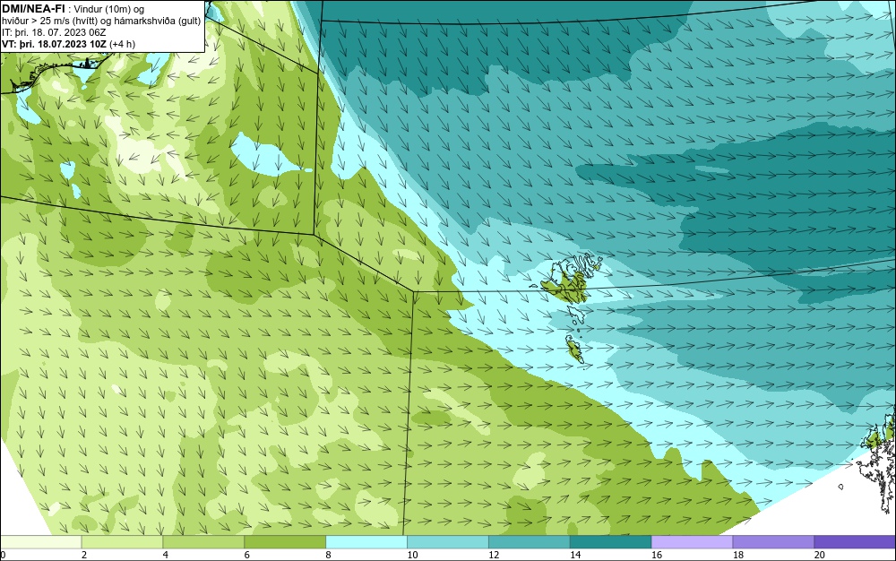Click the 6–8 m/s olive green swatch
Image resolution: width=896 pixels, height=561 pixels.
(x=285, y=542)
